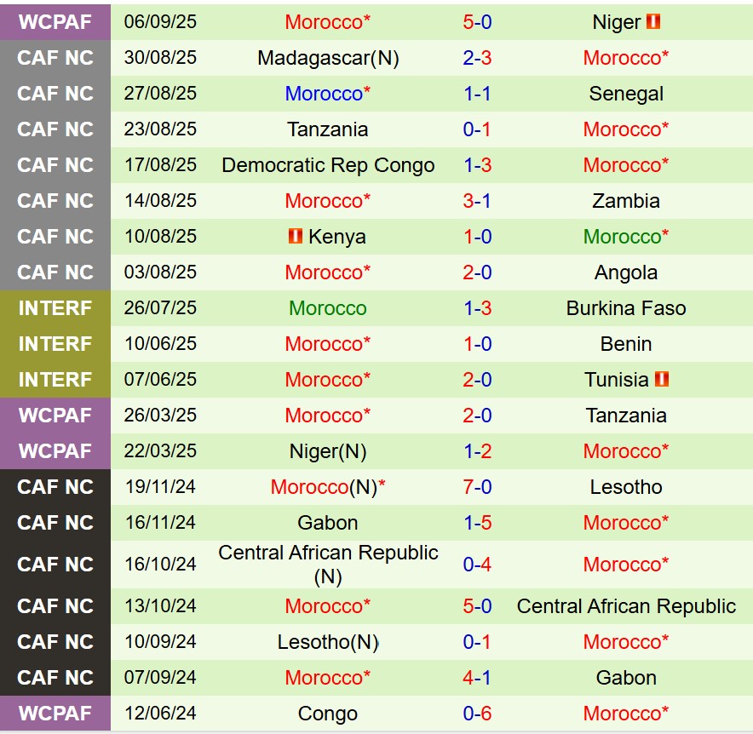Click the green Morocco name opposite Kenya
The width and height of the screenshot is (753, 734).
pyautogui.click(x=626, y=237)
